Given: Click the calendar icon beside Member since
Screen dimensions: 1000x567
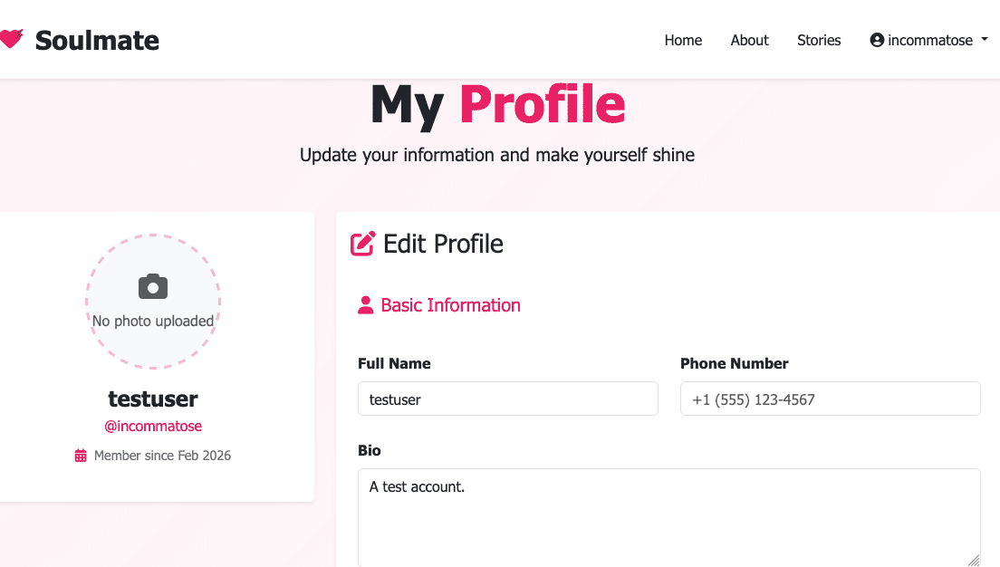Looking at the screenshot, I should coord(81,456).
